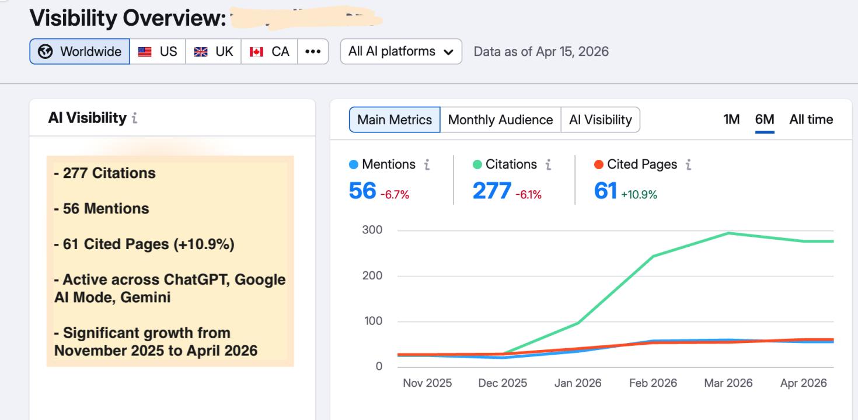Click the info icon next to Cited Pages

[689, 165]
